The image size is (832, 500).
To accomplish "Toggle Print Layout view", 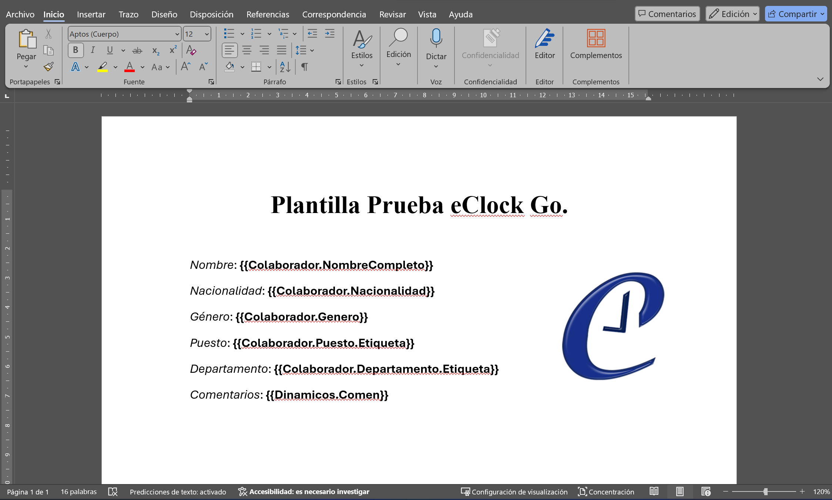I will 680,491.
